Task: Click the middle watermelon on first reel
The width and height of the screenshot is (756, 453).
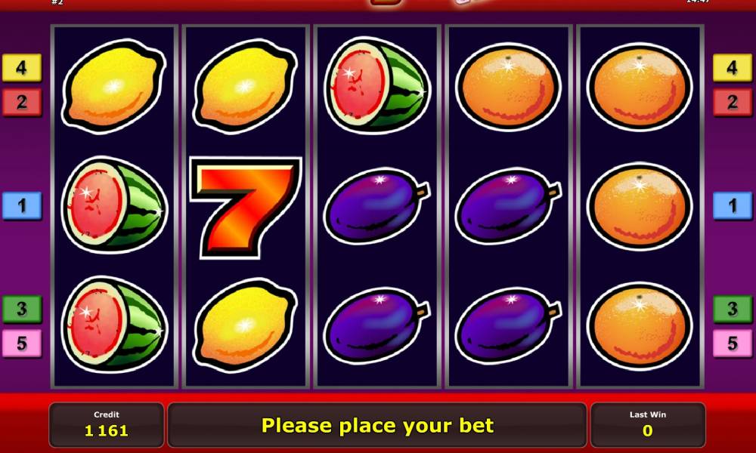Action: (114, 205)
